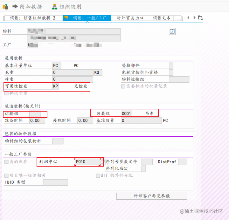Click the 毛重 gross weight field
The height and width of the screenshot is (220, 229).
[x=73, y=72]
